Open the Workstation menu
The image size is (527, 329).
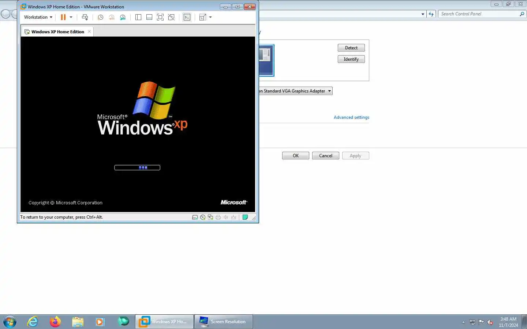click(x=38, y=17)
